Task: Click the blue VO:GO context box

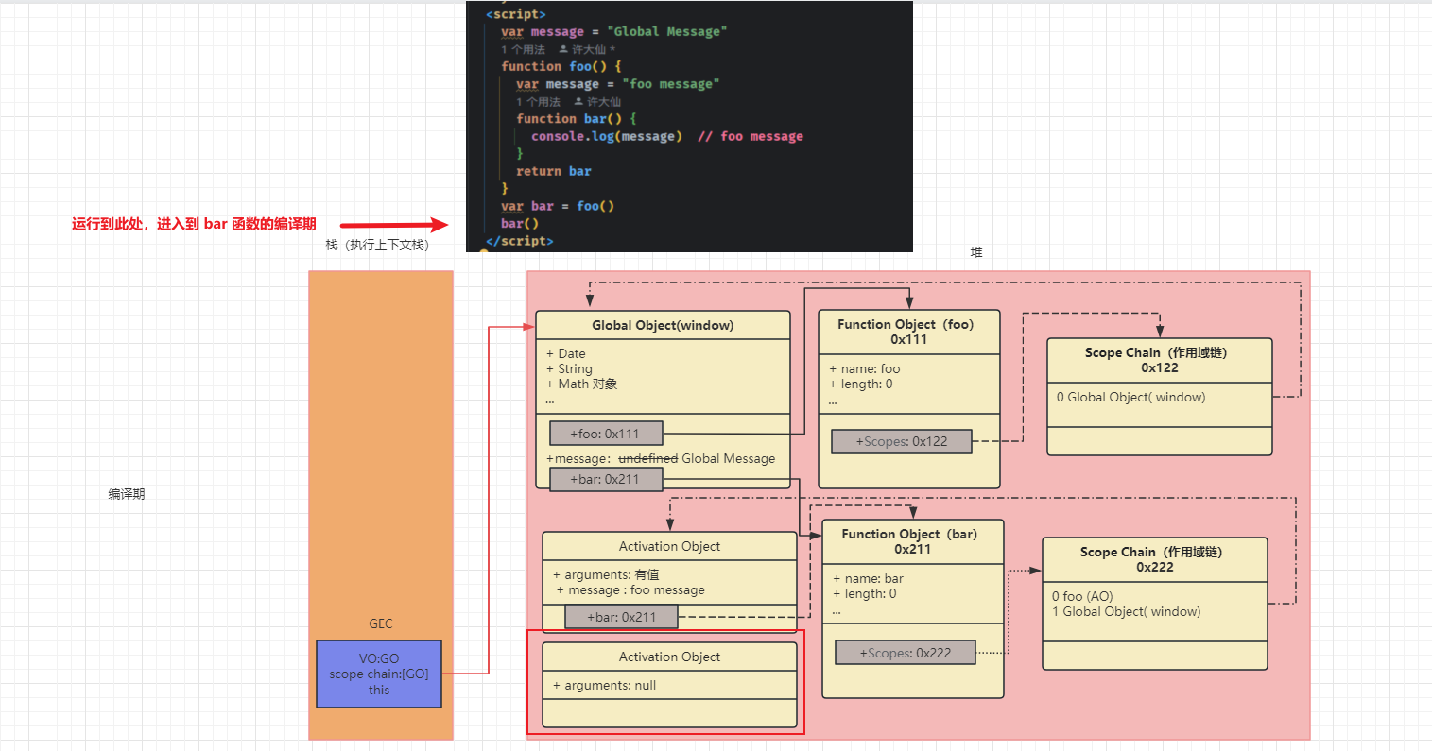Action: 379,674
